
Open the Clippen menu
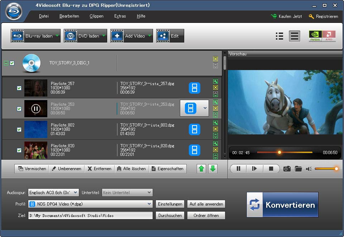pos(96,16)
